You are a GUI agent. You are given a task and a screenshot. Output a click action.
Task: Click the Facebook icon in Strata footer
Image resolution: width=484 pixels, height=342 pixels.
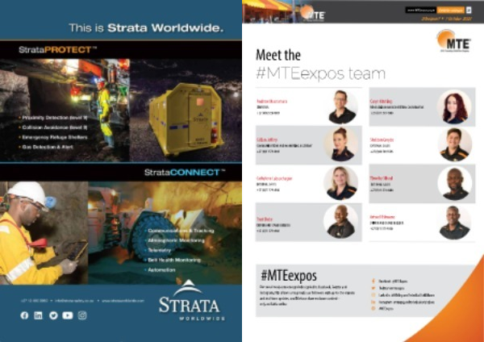[26, 315]
